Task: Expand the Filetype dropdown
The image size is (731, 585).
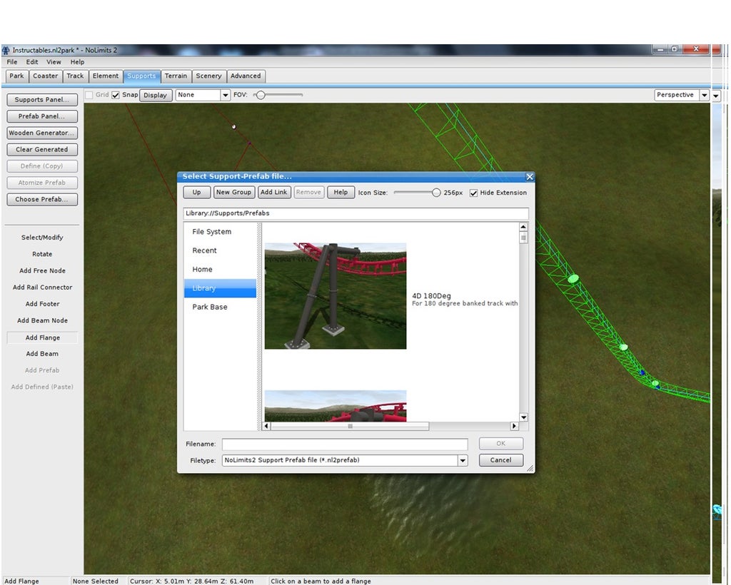Action: (463, 461)
